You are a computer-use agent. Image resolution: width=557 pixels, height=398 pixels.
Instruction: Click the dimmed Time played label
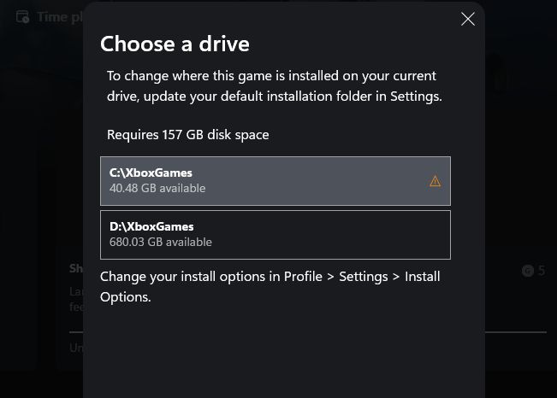click(60, 17)
